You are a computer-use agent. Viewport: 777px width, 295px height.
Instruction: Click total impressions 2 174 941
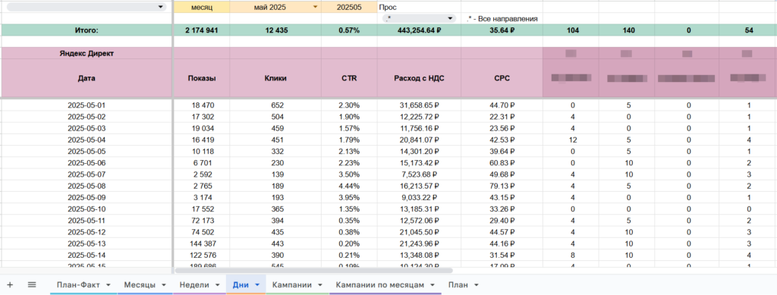(x=202, y=30)
